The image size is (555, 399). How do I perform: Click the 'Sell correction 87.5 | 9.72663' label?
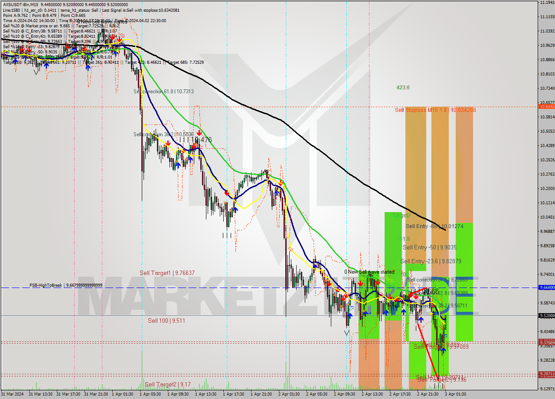[438, 280]
